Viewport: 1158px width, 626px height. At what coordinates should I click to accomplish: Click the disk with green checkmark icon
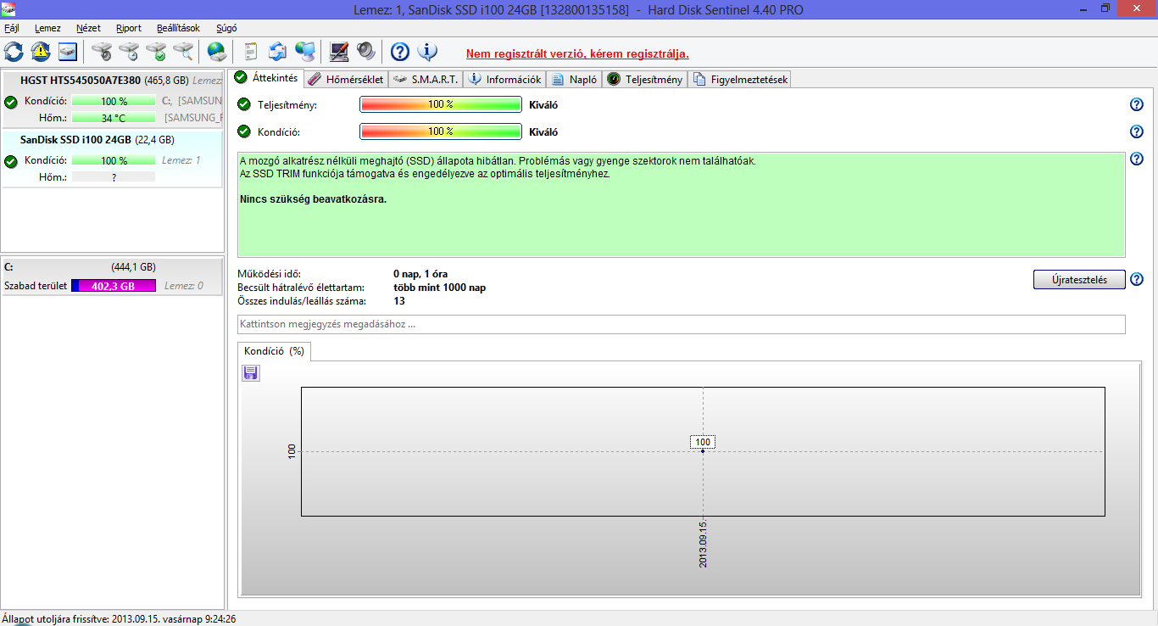156,52
